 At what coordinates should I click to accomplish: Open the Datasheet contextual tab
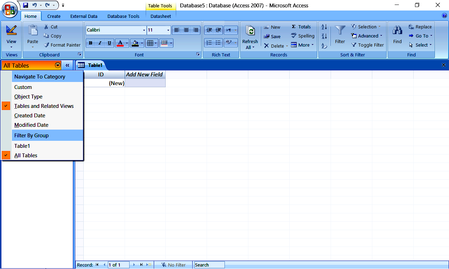coord(160,16)
